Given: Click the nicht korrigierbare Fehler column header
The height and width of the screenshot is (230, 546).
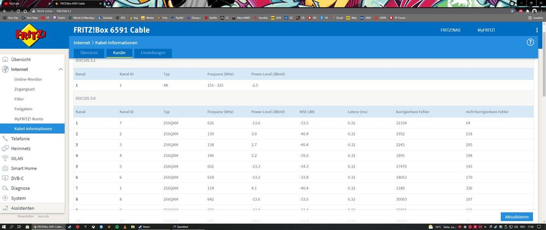Looking at the screenshot, I should pyautogui.click(x=487, y=112).
